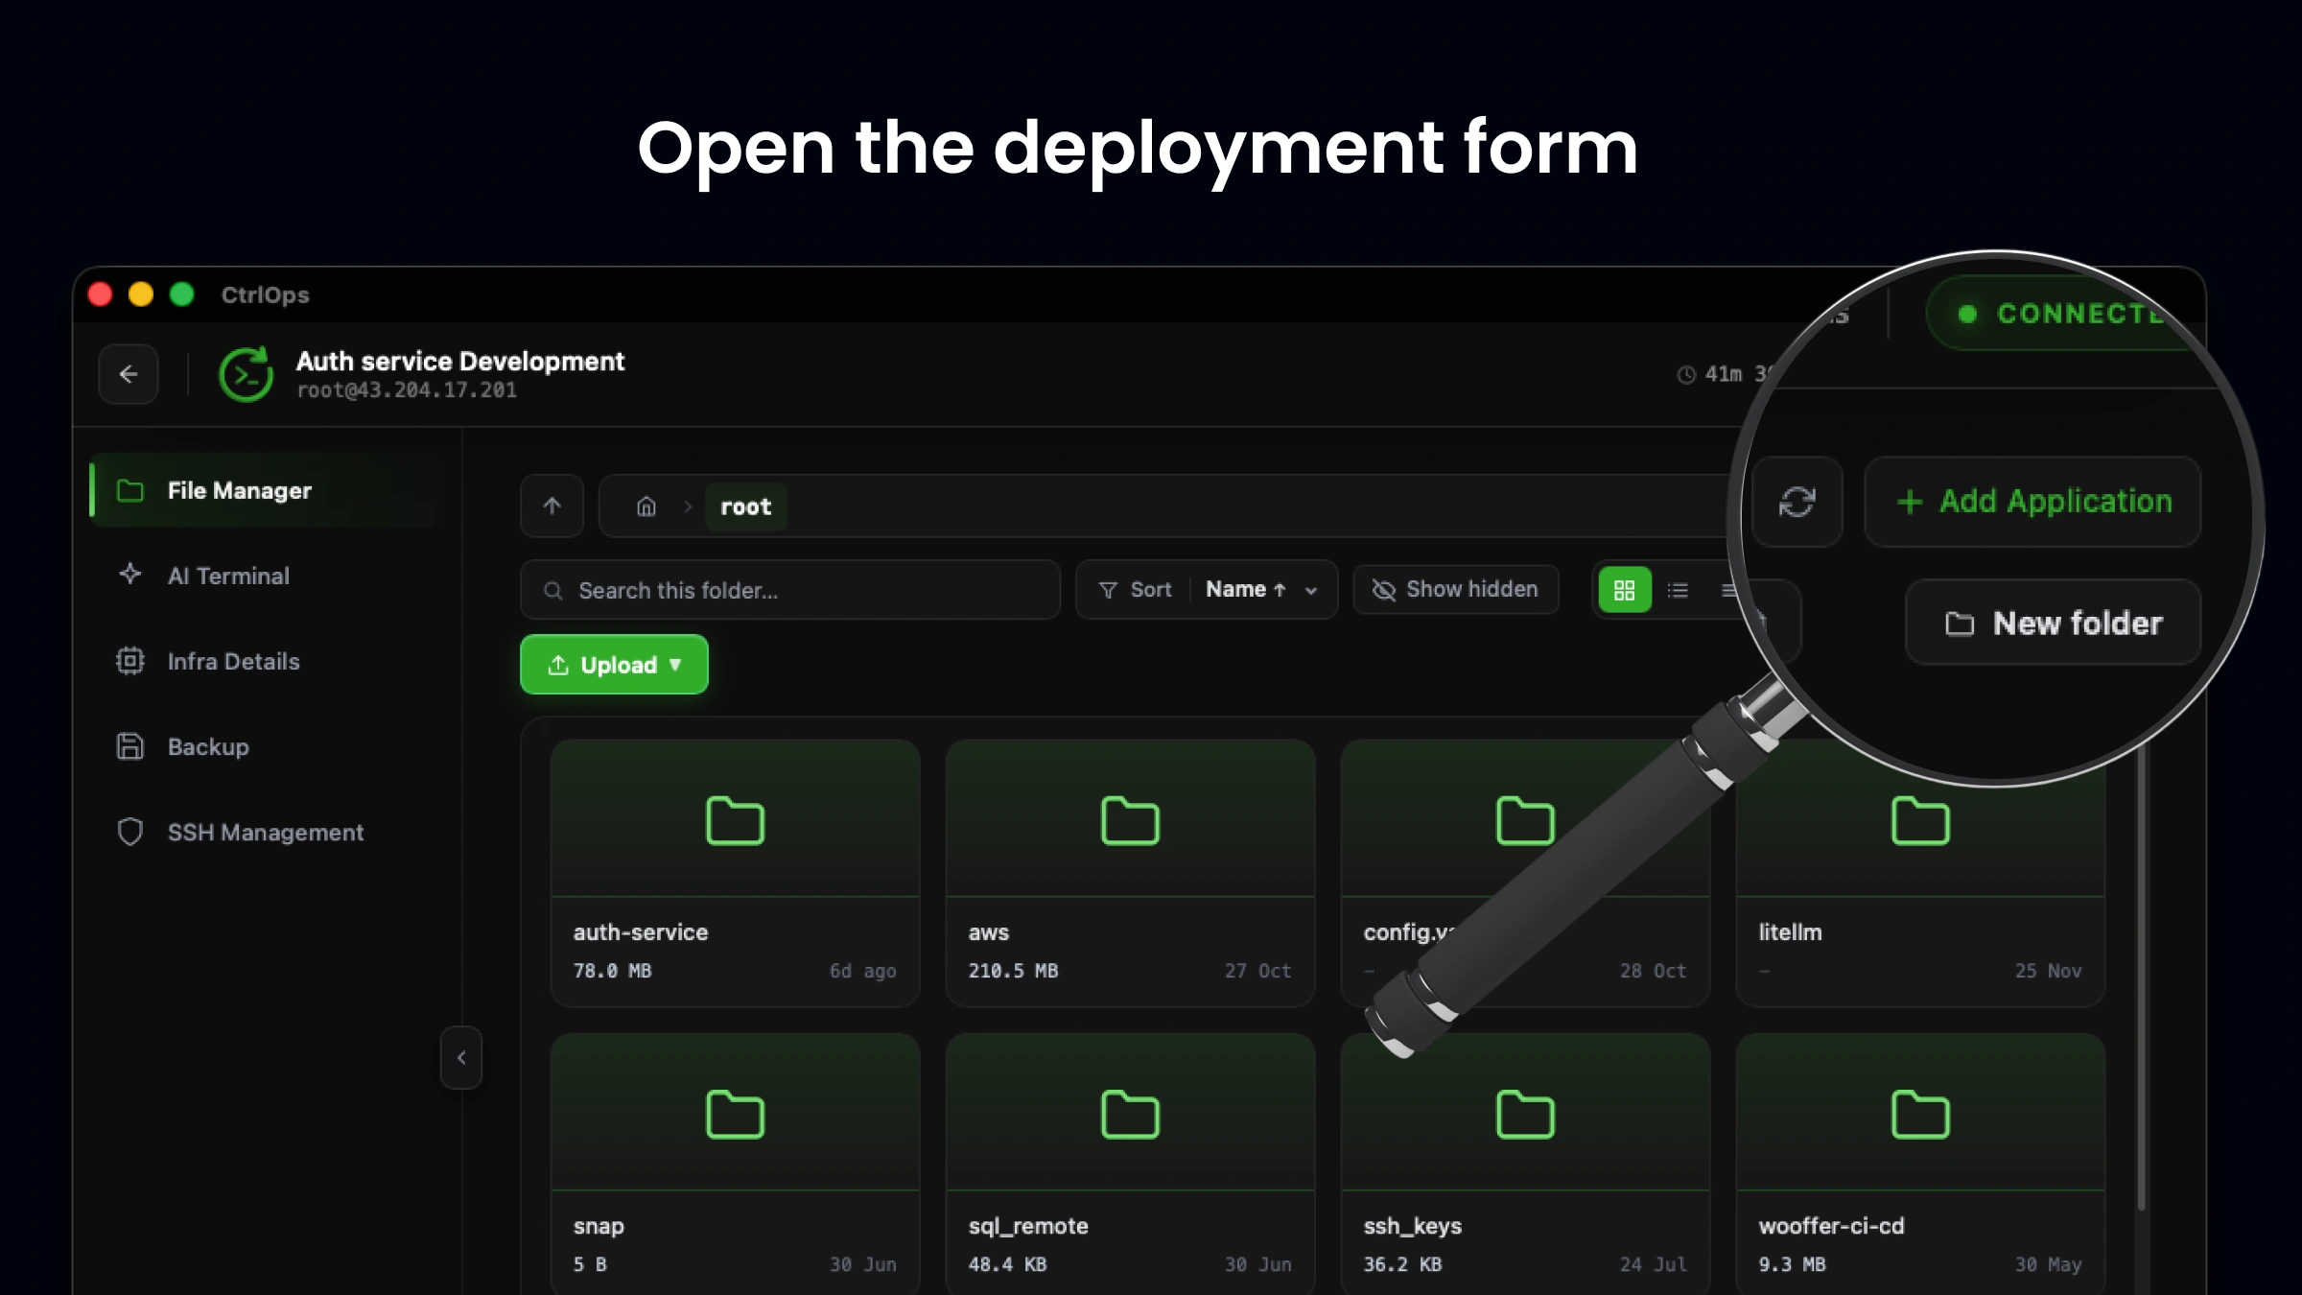Refresh the file listing

[1797, 502]
